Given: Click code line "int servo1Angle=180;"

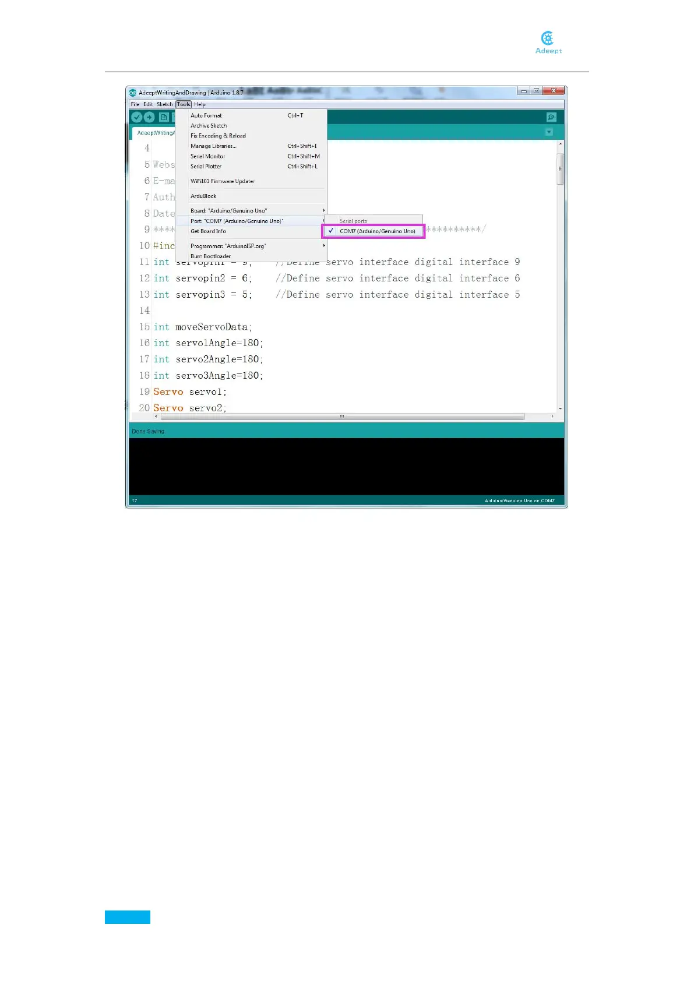Looking at the screenshot, I should click(209, 343).
